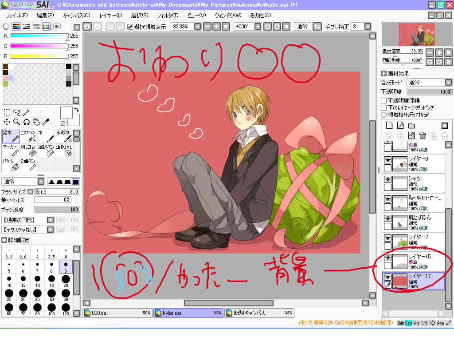This screenshot has height=341, width=454.
Task: Open the 手ブレ補正 stabilizer dropdown
Action: [x=368, y=27]
